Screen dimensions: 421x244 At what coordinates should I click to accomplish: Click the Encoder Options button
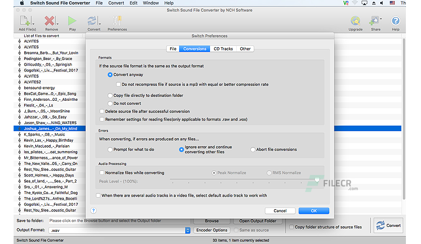212,230
